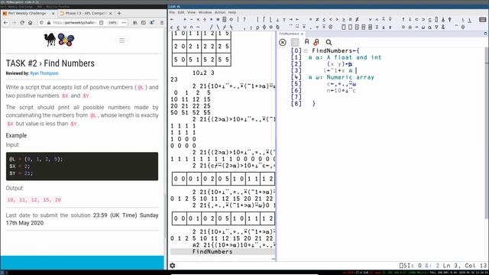The width and height of the screenshot is (489, 275).
Task: Insert the less-or-equal ≤ glyph
Action: pos(324,19)
